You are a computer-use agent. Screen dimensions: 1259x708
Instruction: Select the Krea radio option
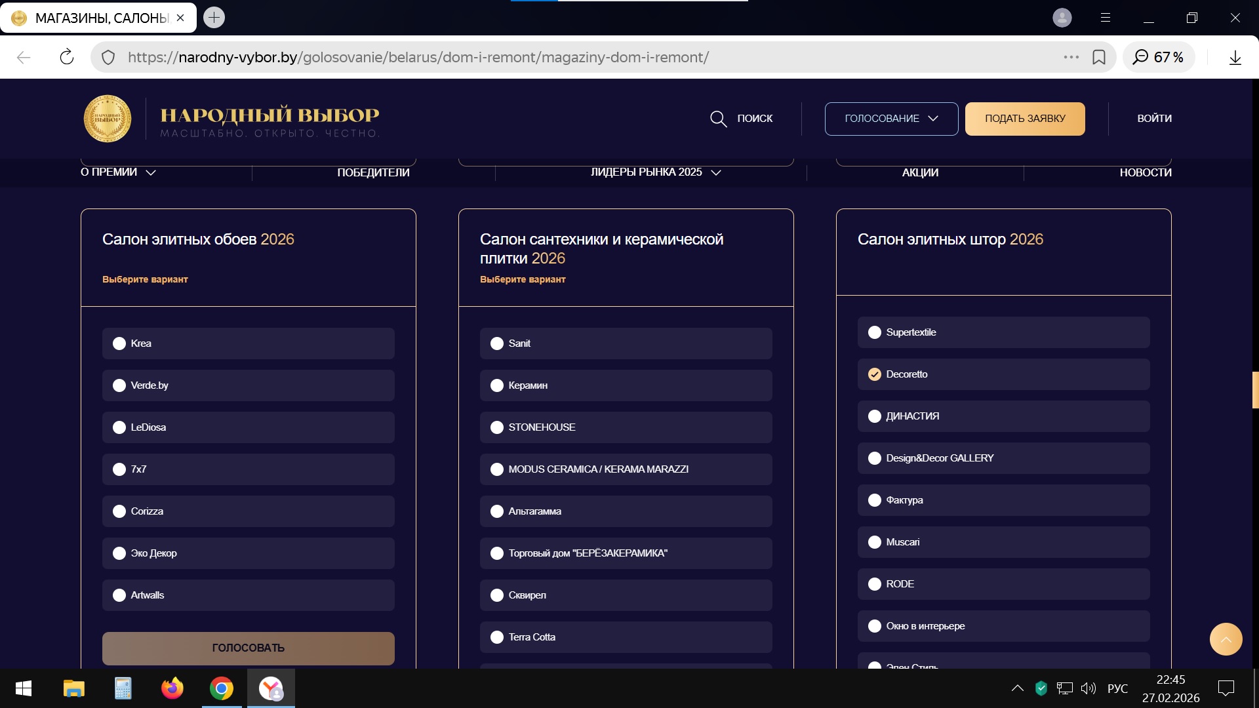[119, 344]
